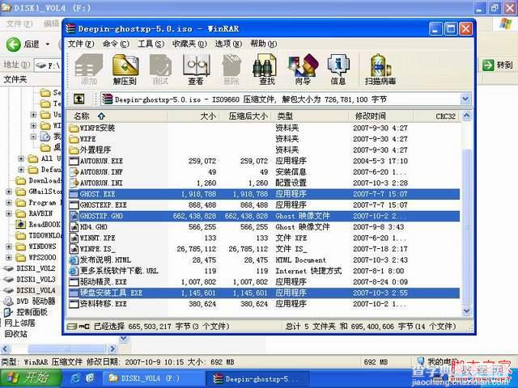The width and height of the screenshot is (518, 388).
Task: Click the Info (信息) toolbar icon
Action: pos(338,70)
